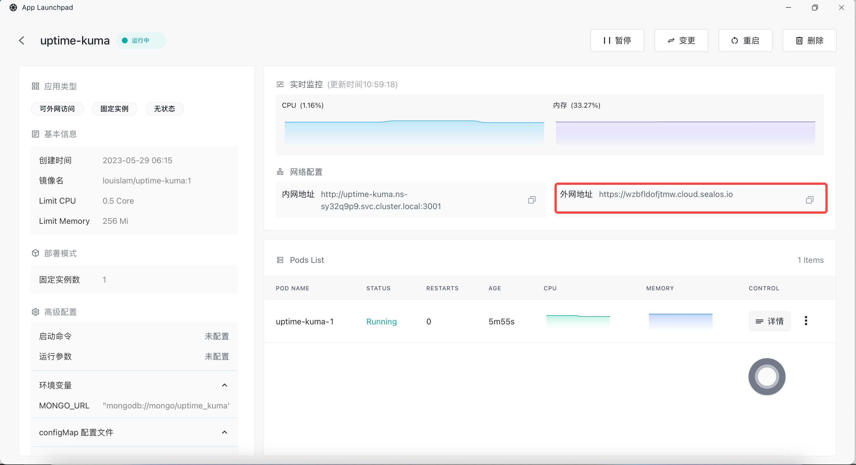Click the RESTARTS column header
This screenshot has width=856, height=465.
coord(442,288)
